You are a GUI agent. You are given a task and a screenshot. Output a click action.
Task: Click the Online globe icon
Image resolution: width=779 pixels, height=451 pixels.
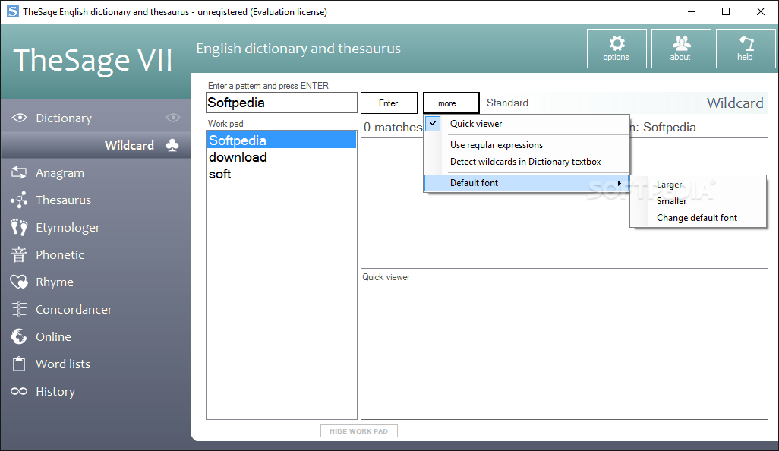19,336
